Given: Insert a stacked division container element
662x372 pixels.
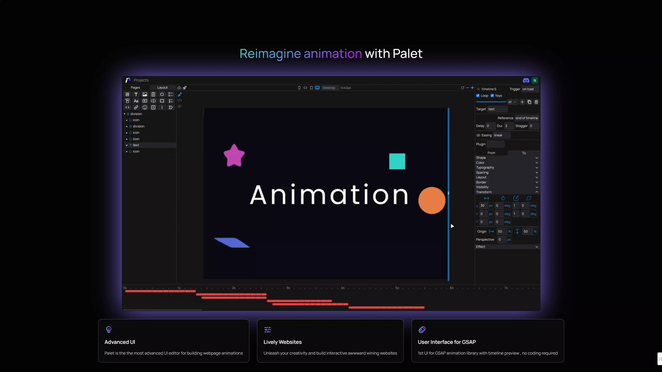Looking at the screenshot, I should 127,95.
